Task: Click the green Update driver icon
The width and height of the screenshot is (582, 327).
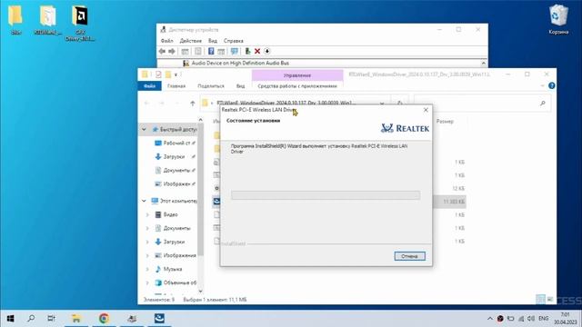Action: click(247, 51)
